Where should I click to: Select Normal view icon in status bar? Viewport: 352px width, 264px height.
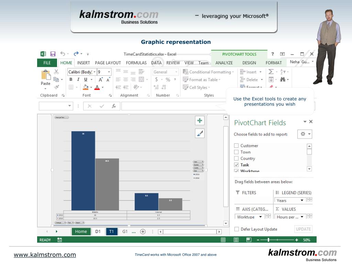tap(223, 240)
